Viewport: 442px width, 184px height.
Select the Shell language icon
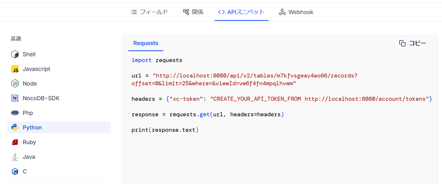tap(15, 55)
